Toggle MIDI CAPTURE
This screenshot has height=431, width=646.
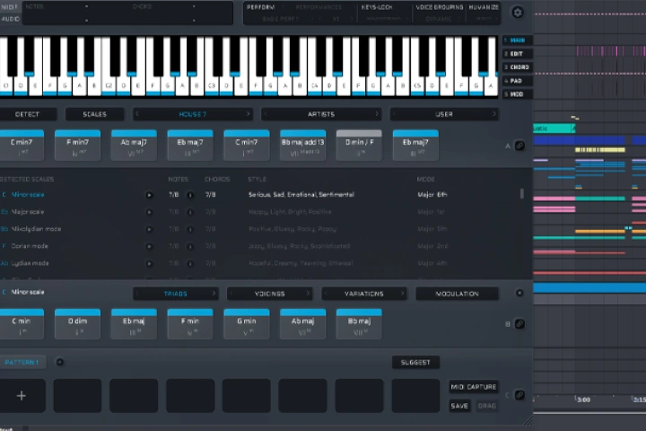coord(474,387)
